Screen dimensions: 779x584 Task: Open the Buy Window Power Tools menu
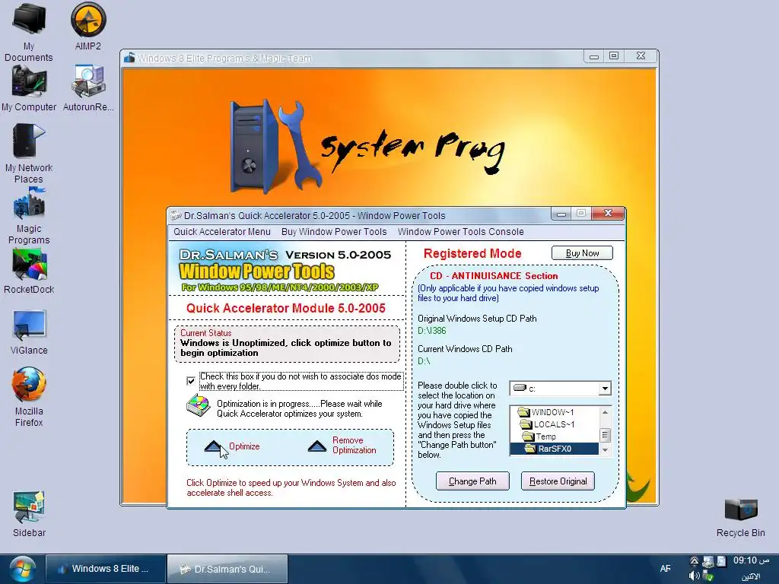[334, 231]
